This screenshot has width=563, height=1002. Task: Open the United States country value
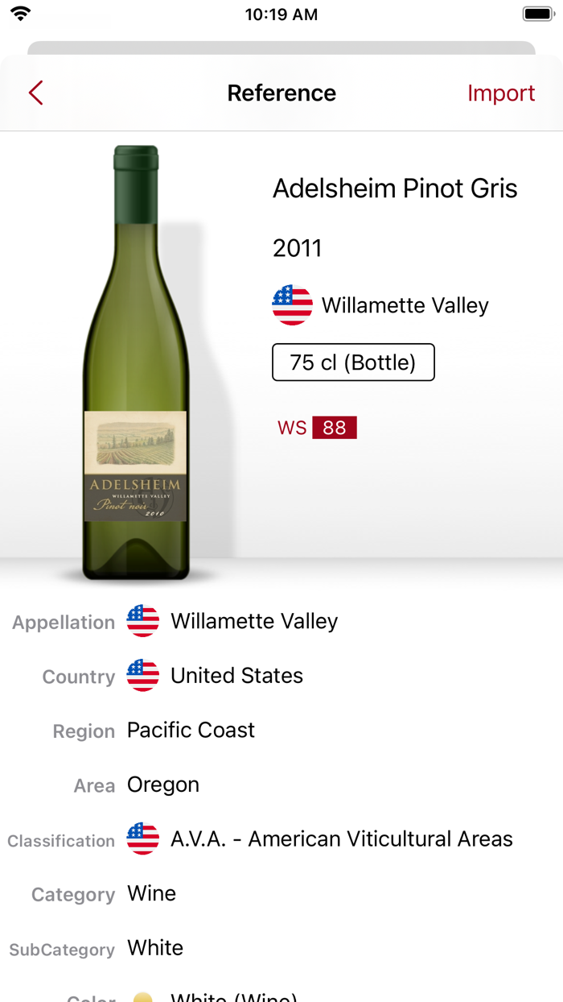coord(236,676)
